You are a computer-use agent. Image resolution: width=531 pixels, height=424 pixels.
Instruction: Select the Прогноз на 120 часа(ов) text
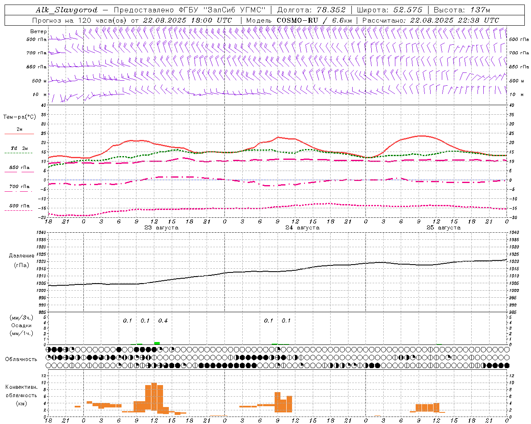click(x=80, y=20)
